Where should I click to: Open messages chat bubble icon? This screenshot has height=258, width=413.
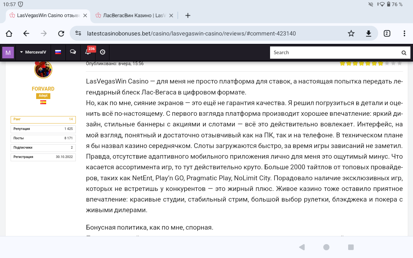click(73, 52)
